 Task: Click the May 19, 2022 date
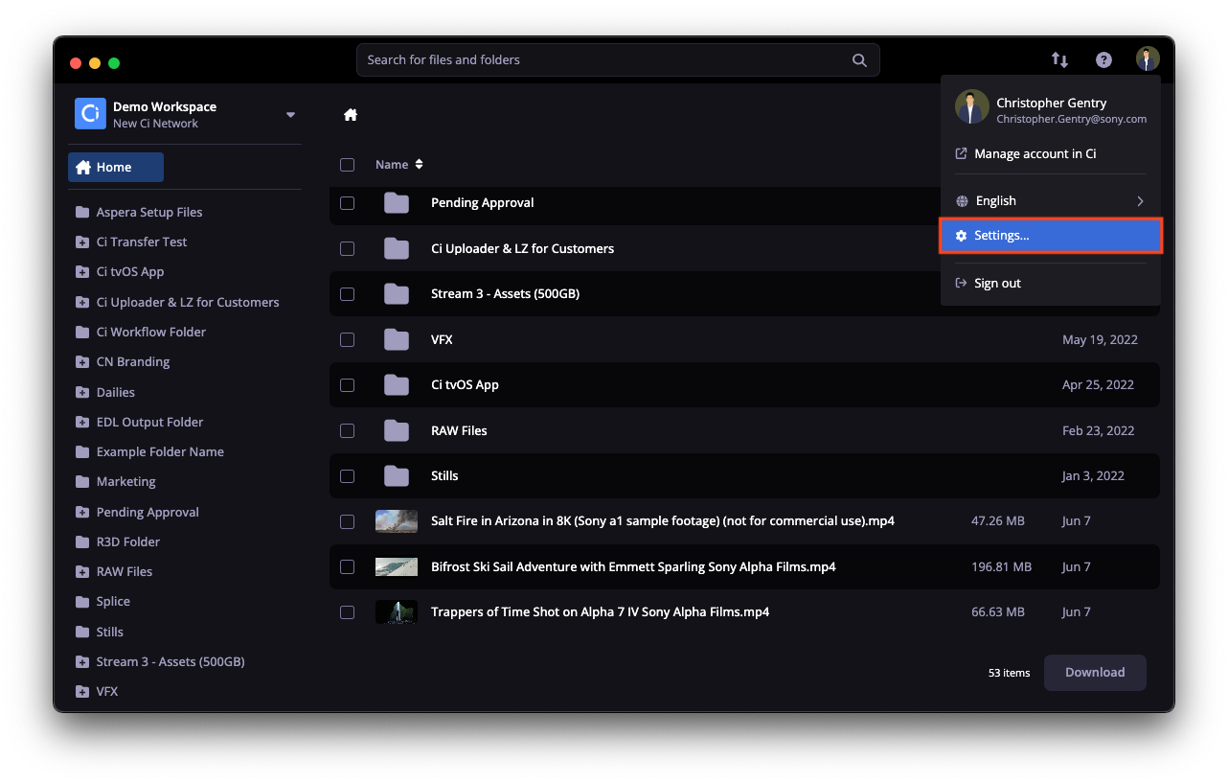pos(1100,339)
